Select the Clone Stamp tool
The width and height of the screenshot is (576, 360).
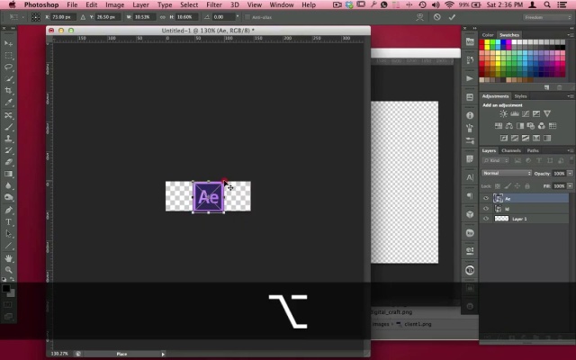(x=8, y=139)
